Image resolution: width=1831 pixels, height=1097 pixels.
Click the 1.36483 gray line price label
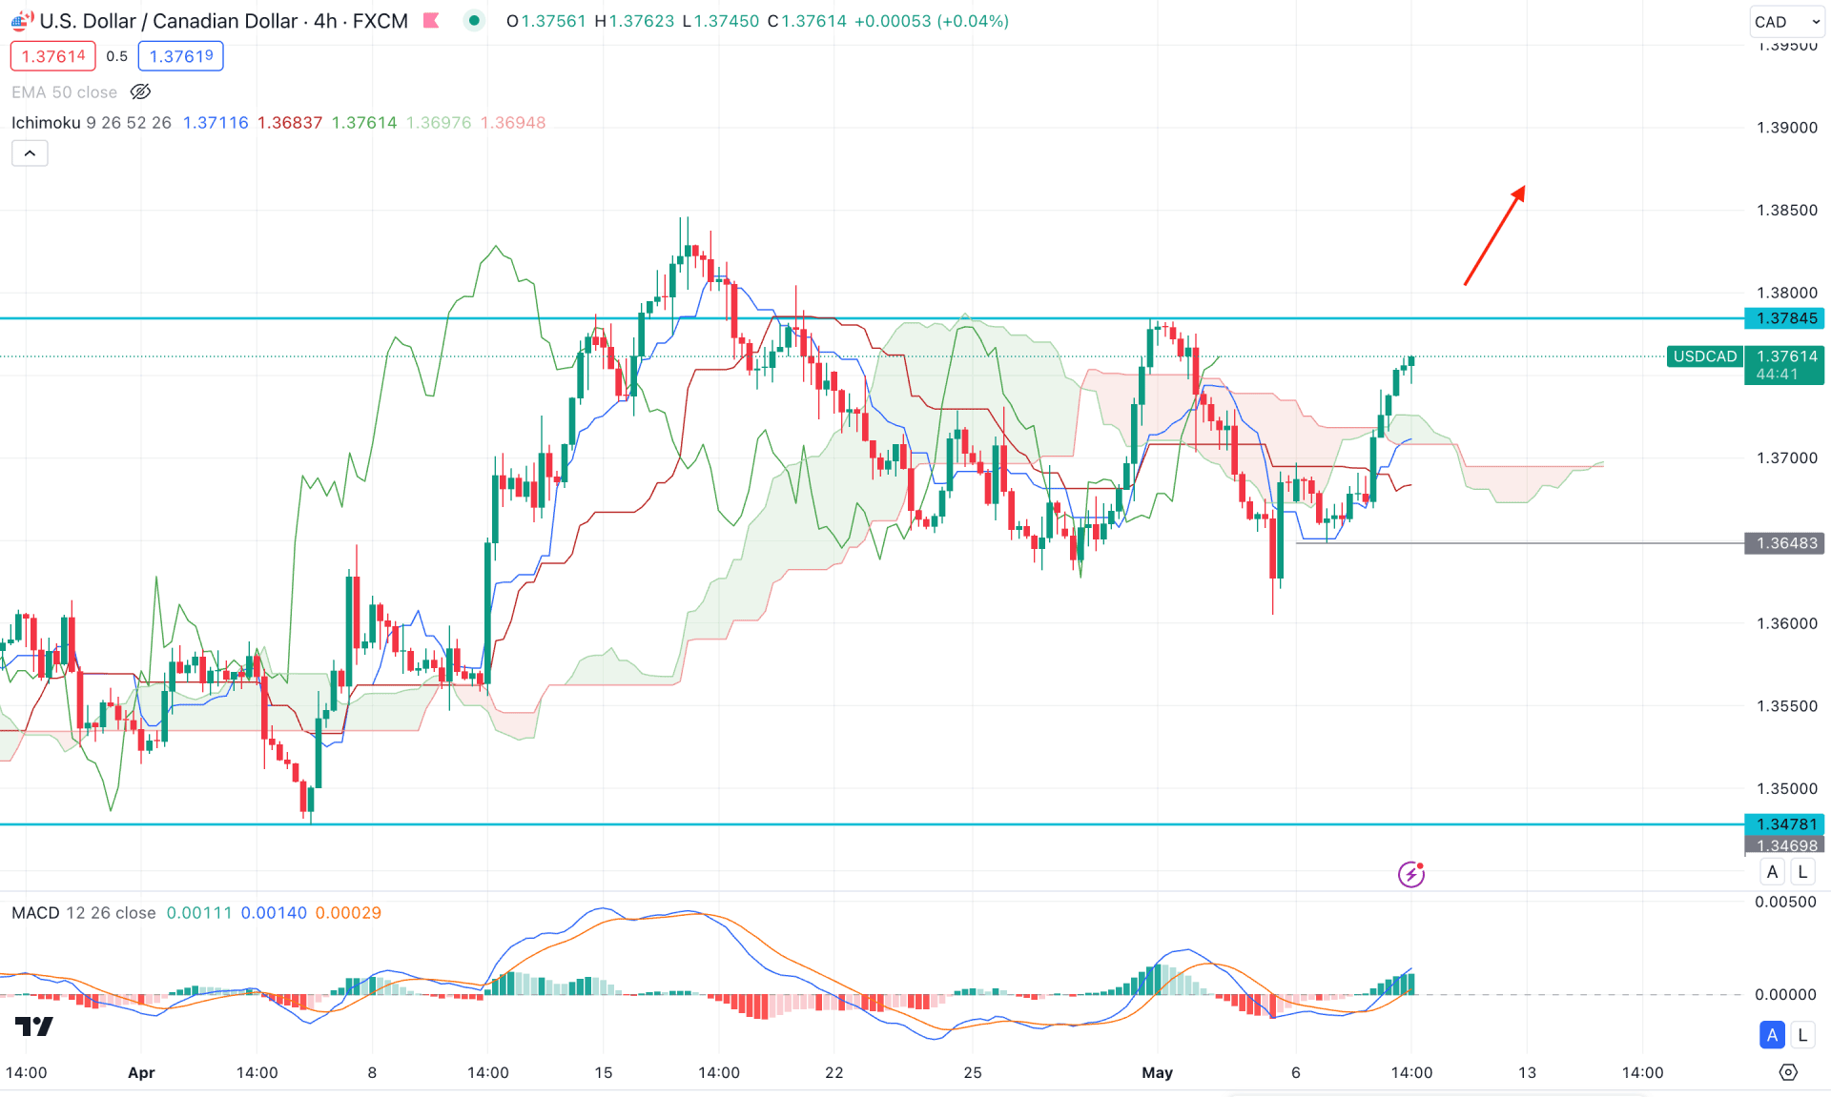[1784, 542]
